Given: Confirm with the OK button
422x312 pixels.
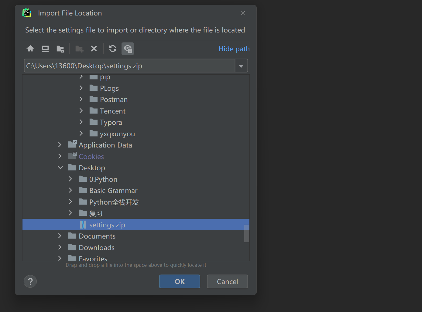Looking at the screenshot, I should 180,281.
